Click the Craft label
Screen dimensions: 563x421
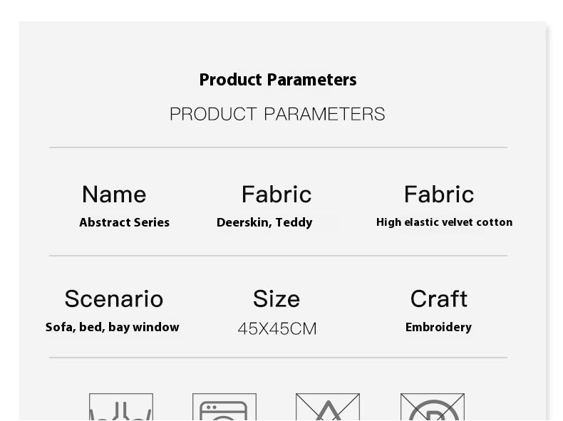438,299
